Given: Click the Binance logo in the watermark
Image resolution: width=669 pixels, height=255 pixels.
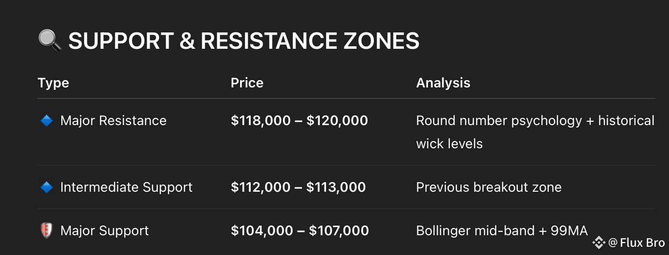Looking at the screenshot, I should click(599, 243).
